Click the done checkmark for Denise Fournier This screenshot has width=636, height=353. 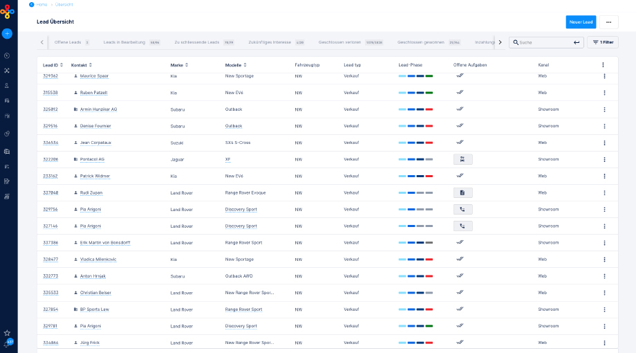460,125
